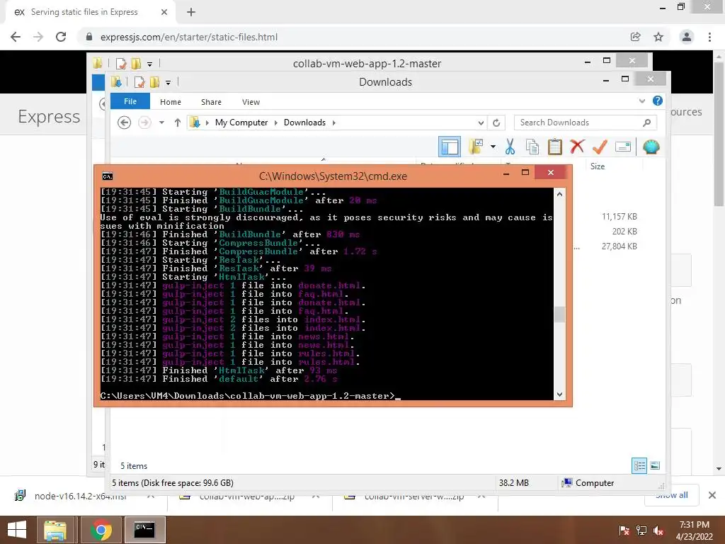725x544 pixels.
Task: Close the Serving static files tab
Action: (x=164, y=12)
